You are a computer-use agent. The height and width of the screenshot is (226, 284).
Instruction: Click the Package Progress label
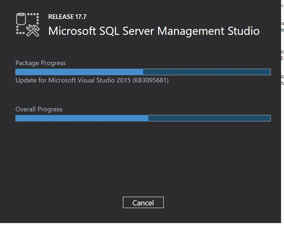point(41,63)
